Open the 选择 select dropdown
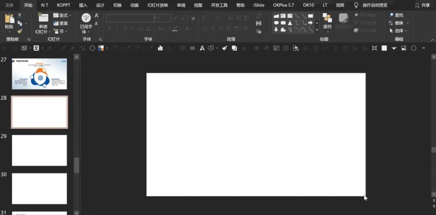 pos(398,31)
